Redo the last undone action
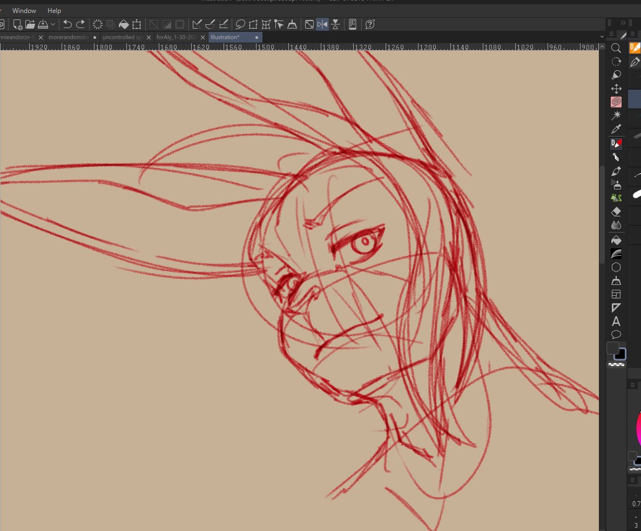The width and height of the screenshot is (641, 531). click(x=80, y=24)
